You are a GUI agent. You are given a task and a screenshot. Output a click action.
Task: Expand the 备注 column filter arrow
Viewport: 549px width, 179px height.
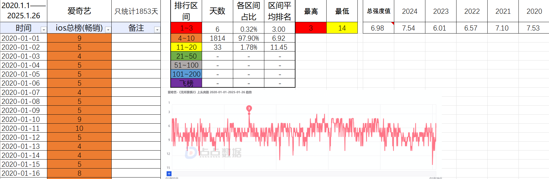tap(157, 30)
